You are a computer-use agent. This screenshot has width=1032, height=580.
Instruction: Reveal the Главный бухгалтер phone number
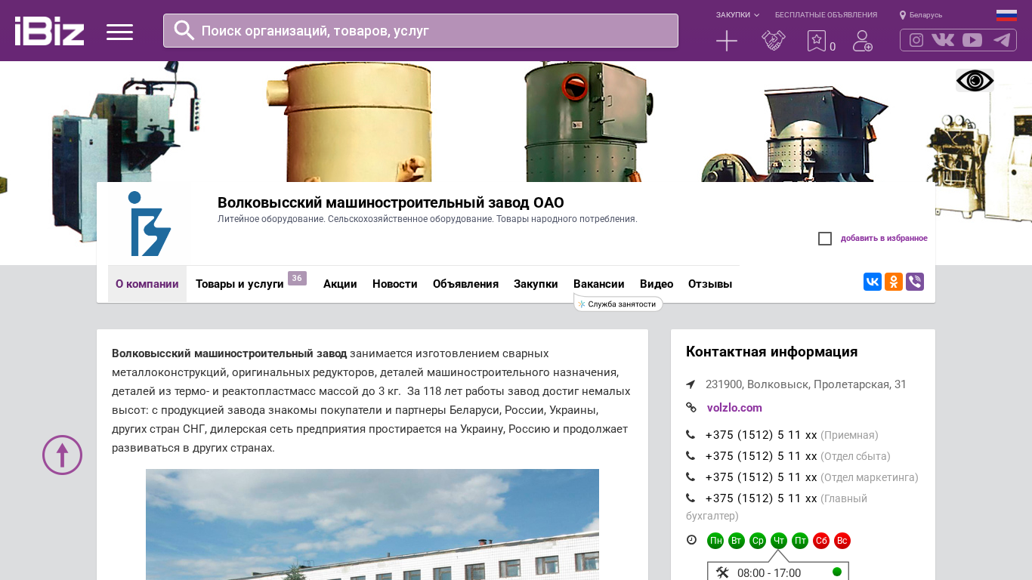pyautogui.click(x=762, y=498)
